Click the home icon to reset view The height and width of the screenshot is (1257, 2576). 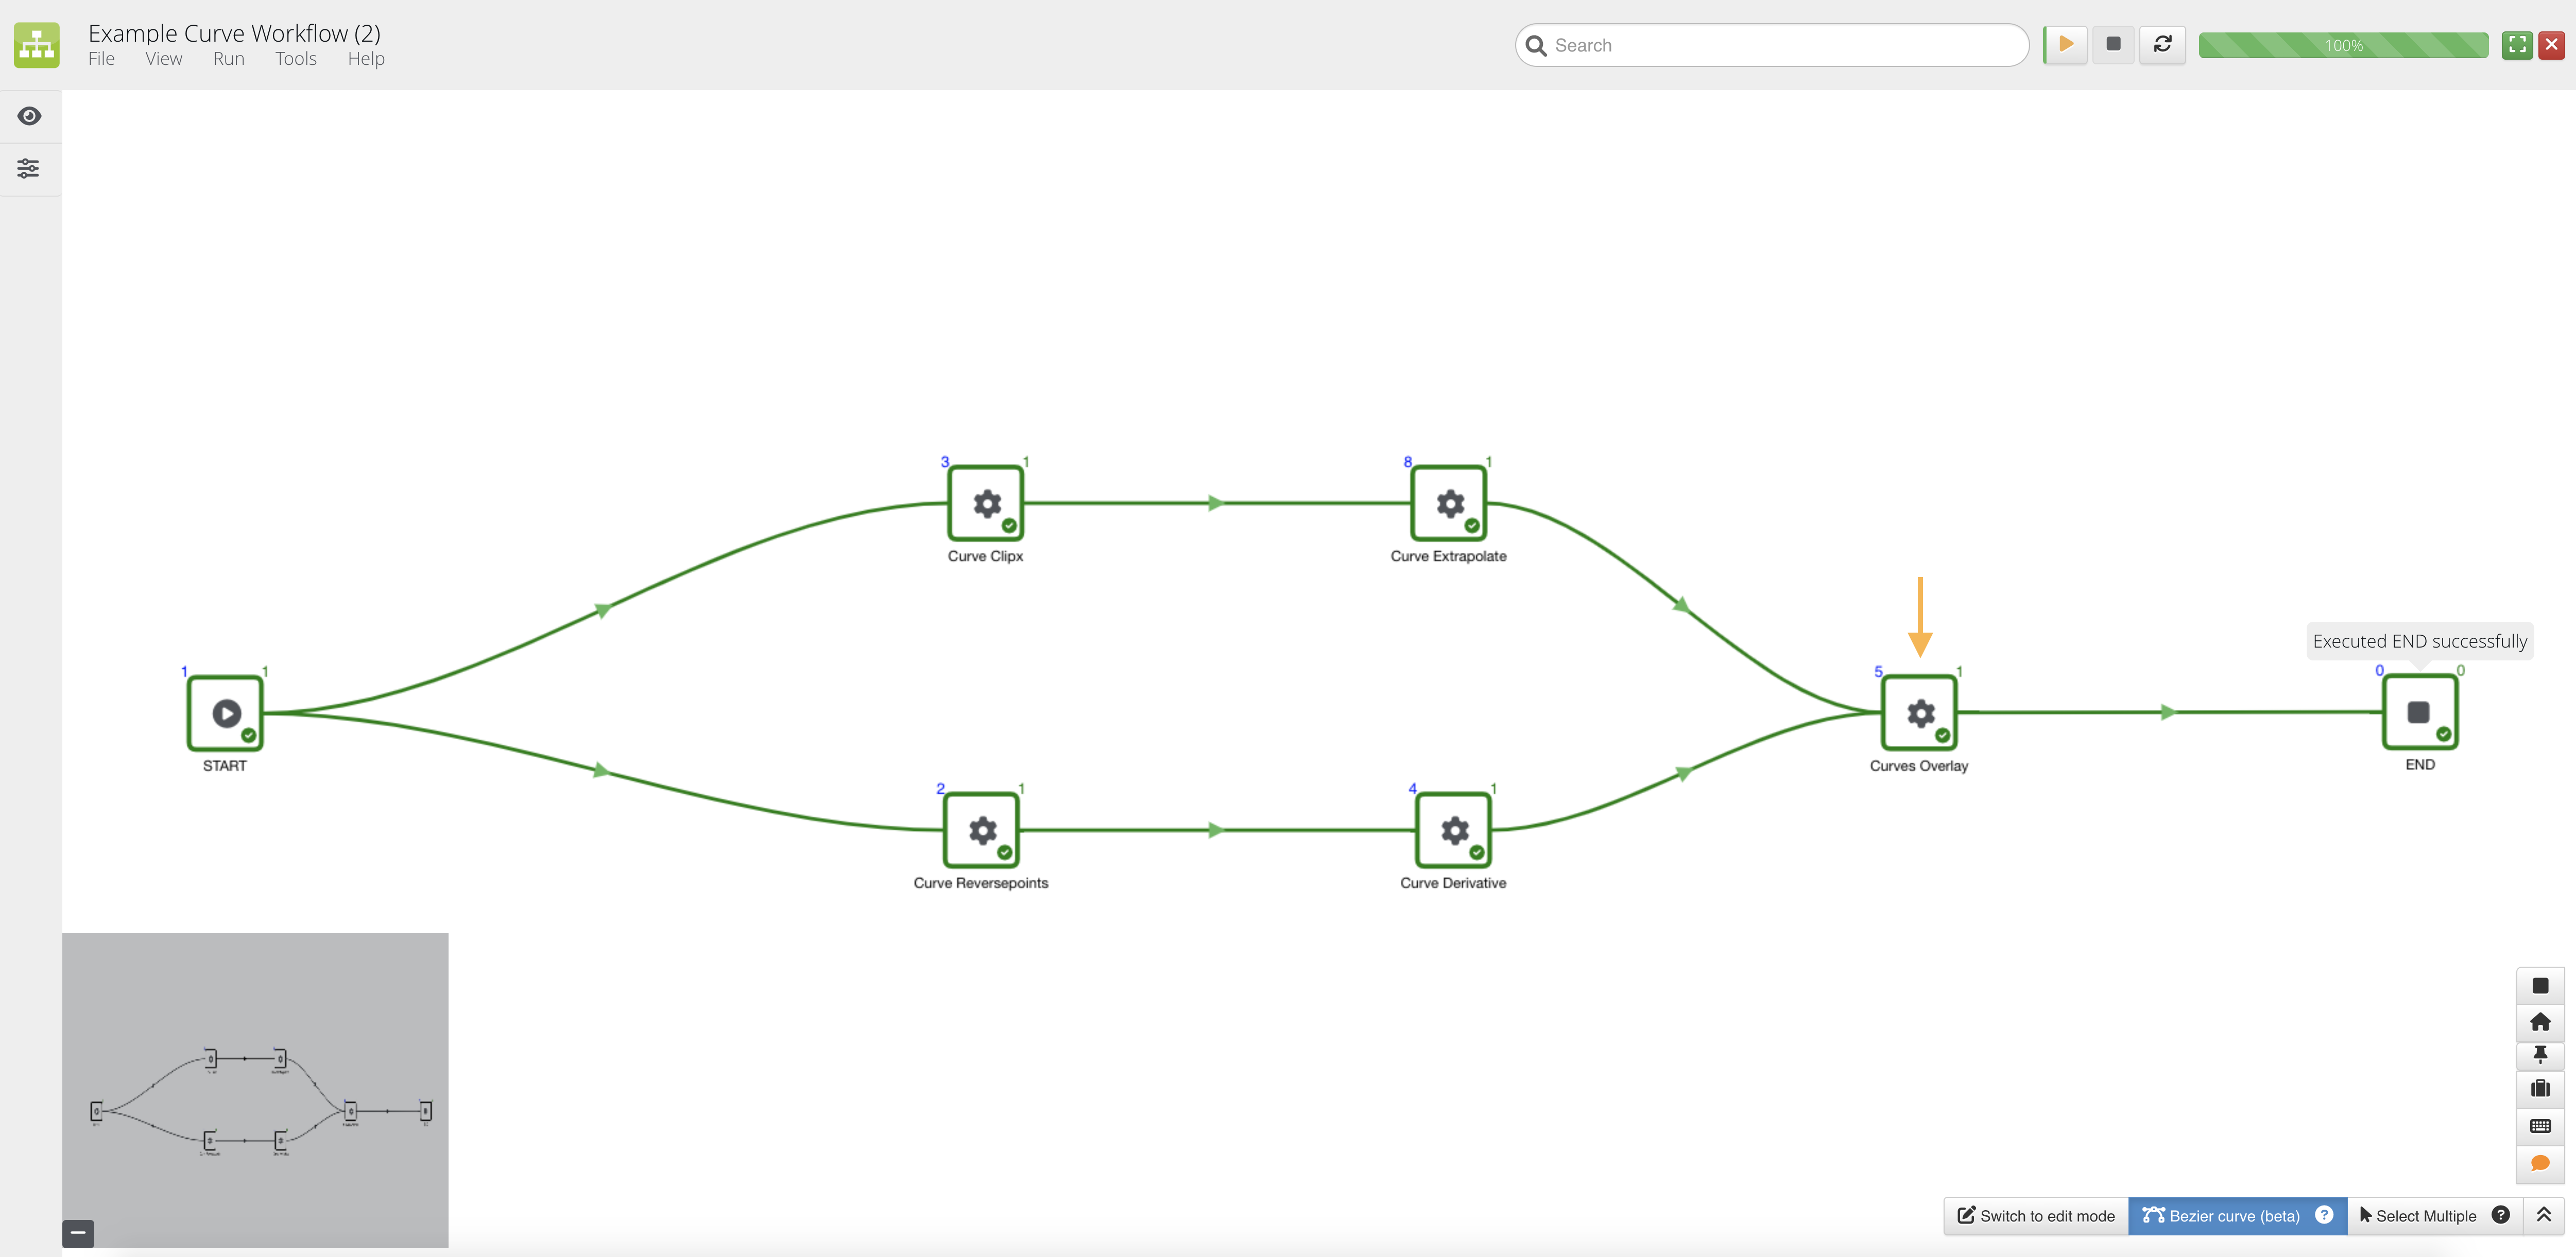[x=2540, y=1021]
